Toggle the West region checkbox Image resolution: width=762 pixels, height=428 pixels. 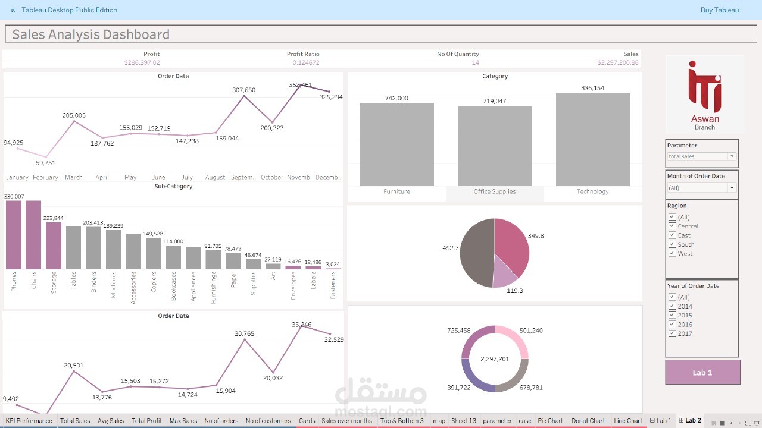(x=672, y=253)
